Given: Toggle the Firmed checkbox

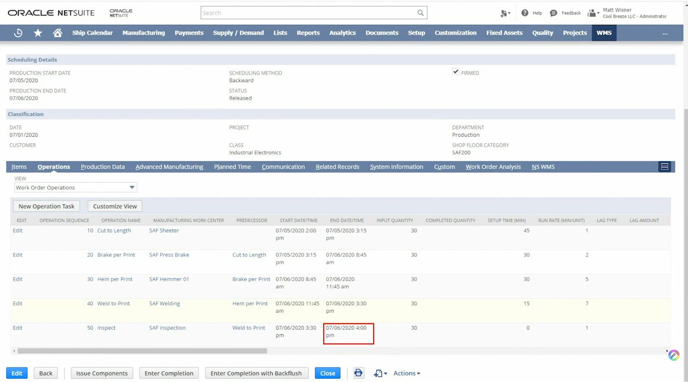Looking at the screenshot, I should [455, 72].
